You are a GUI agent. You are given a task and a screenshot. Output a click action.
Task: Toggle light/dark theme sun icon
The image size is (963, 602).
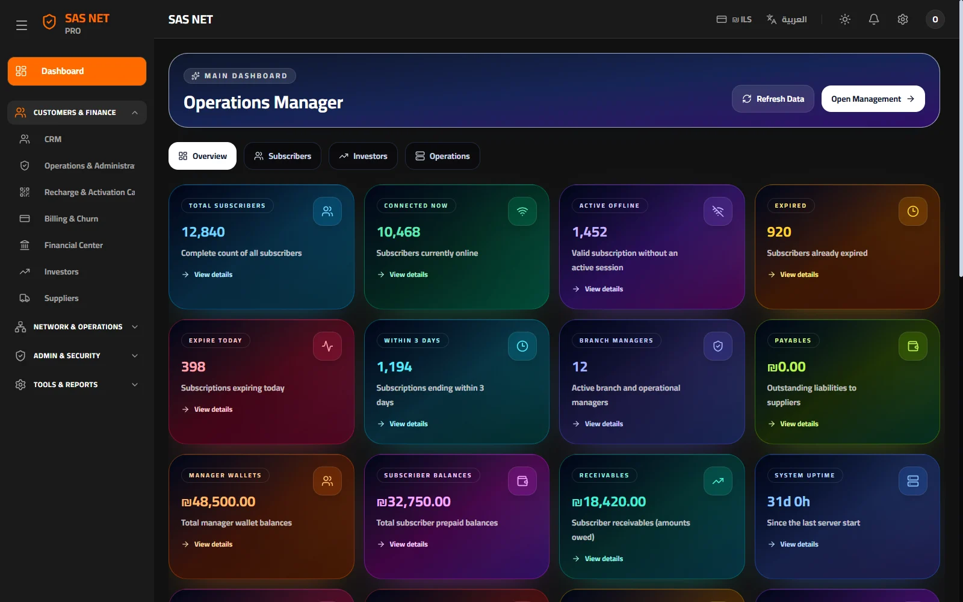coord(845,19)
